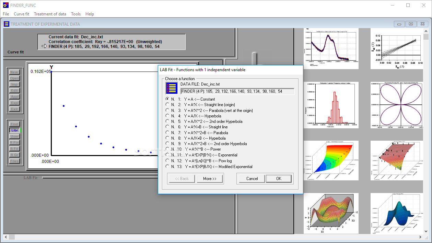The image size is (432, 243).
Task: Click the vertical scrollbar up arrow
Action: 426,31
